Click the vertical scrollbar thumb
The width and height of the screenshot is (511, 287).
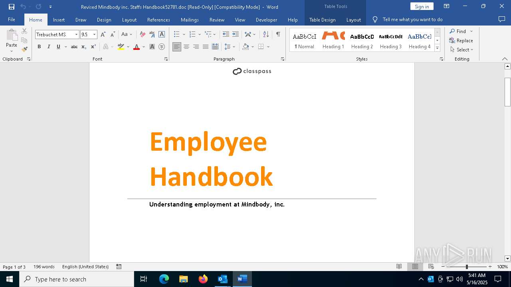[507, 92]
